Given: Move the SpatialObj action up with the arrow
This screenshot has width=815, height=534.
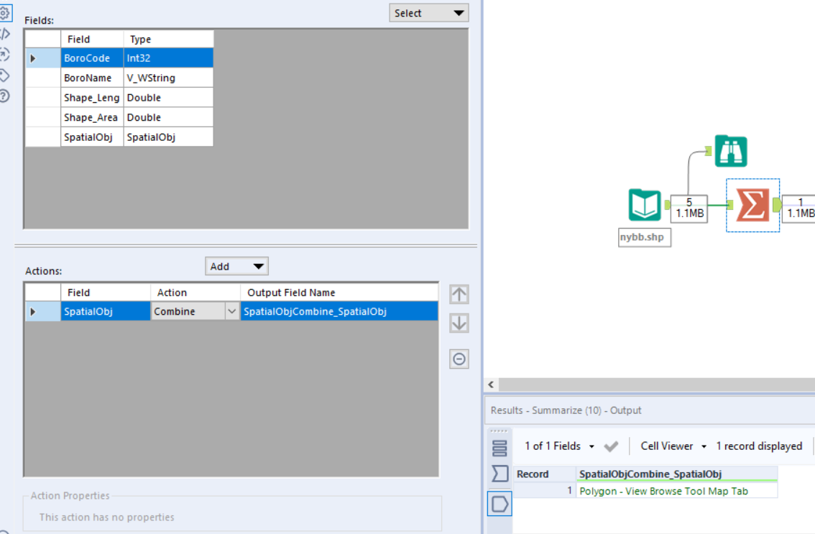Looking at the screenshot, I should click(x=459, y=294).
